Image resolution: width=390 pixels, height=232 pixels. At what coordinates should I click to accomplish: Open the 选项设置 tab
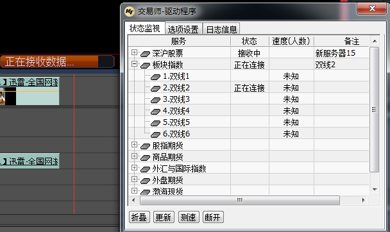(183, 29)
